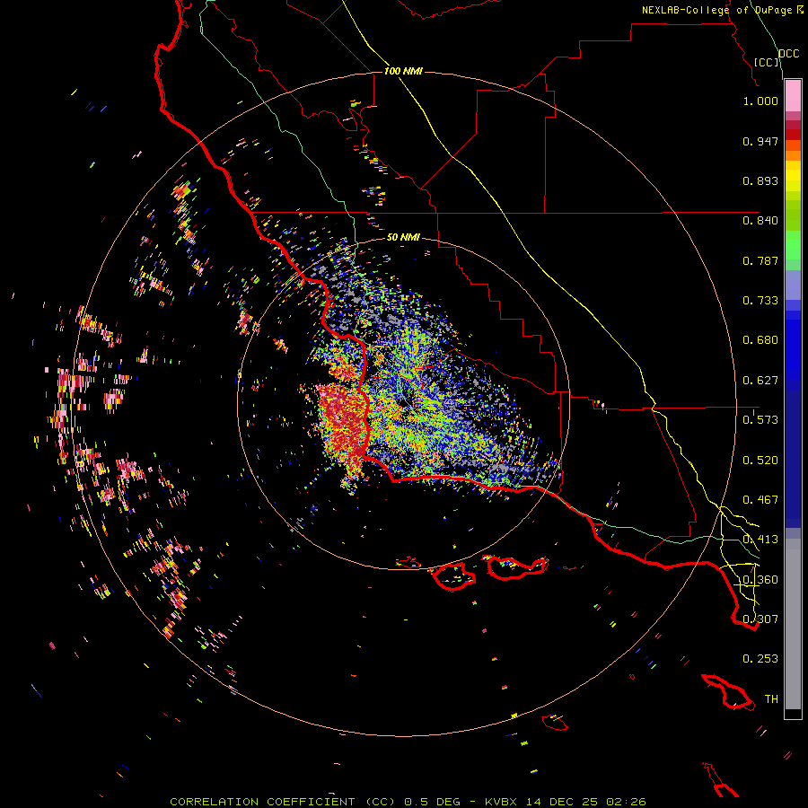Click the 0.573 scale value
The width and height of the screenshot is (808, 808).
click(760, 420)
